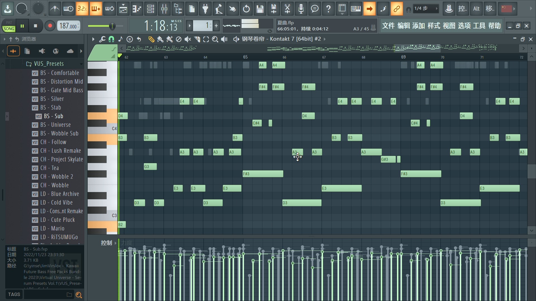Expand the 控制 event editor dropdown arrow
Screen dimensions: 536x301
[x=116, y=243]
